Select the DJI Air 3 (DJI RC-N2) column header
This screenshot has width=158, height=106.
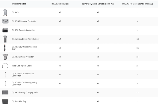[x=60, y=4]
